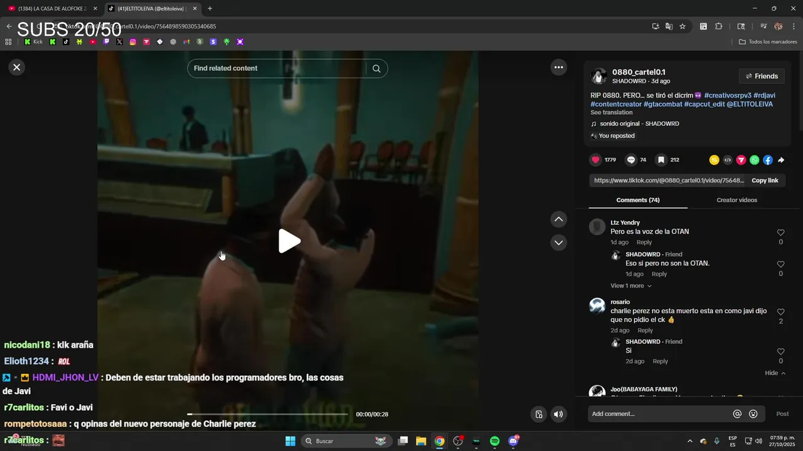Open the YouTube bookmark in the bookmarks bar

[x=93, y=42]
